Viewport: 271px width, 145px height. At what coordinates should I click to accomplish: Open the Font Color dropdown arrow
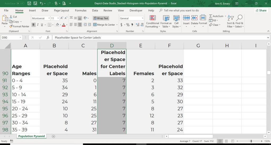pos(67,25)
